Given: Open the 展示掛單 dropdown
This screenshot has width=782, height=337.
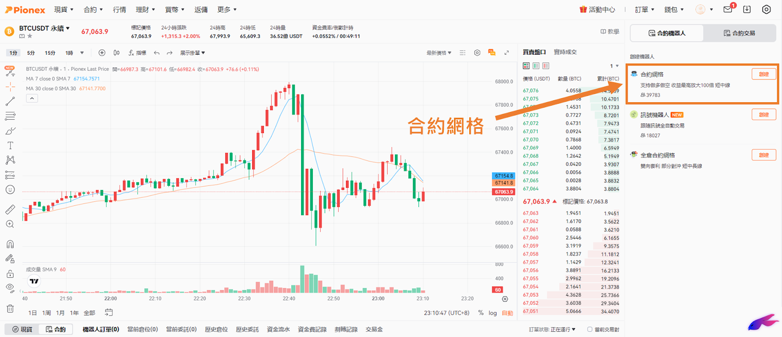Looking at the screenshot, I should [193, 53].
